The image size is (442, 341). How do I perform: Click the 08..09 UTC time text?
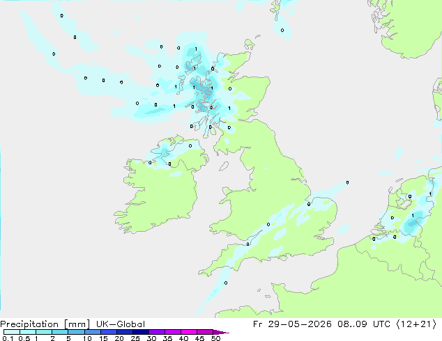pyautogui.click(x=364, y=324)
